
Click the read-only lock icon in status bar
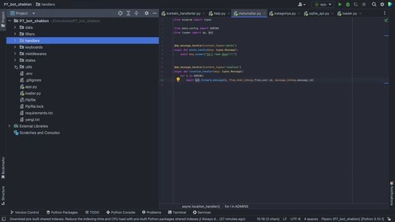point(389,219)
